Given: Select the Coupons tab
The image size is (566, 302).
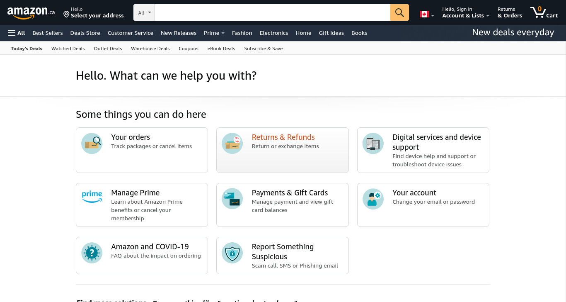Looking at the screenshot, I should [189, 49].
